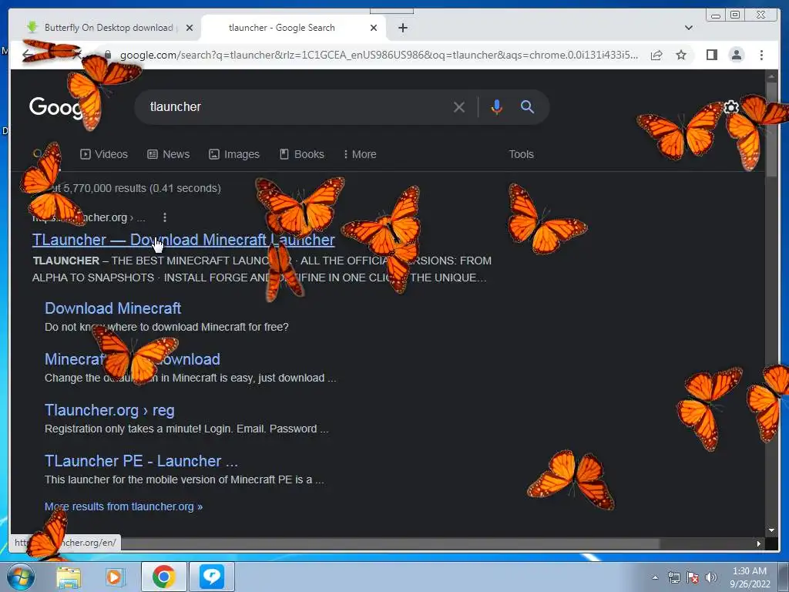Bookmark this tab with the star icon
This screenshot has width=789, height=592.
click(x=681, y=55)
